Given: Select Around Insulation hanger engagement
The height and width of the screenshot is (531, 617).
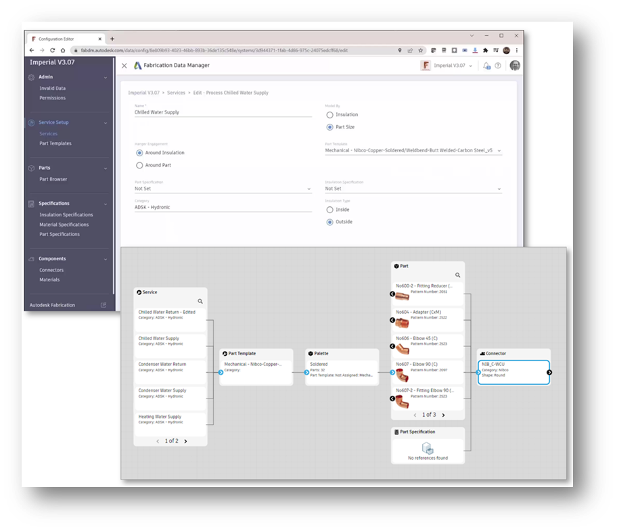Looking at the screenshot, I should pos(139,153).
